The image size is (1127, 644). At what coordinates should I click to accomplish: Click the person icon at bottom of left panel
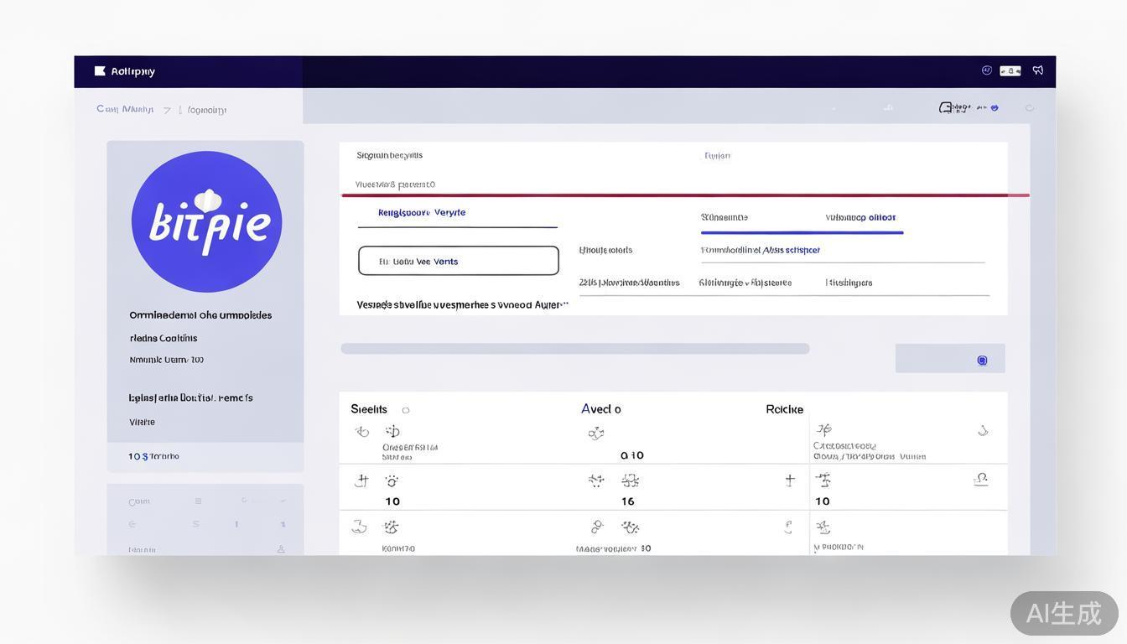click(281, 549)
